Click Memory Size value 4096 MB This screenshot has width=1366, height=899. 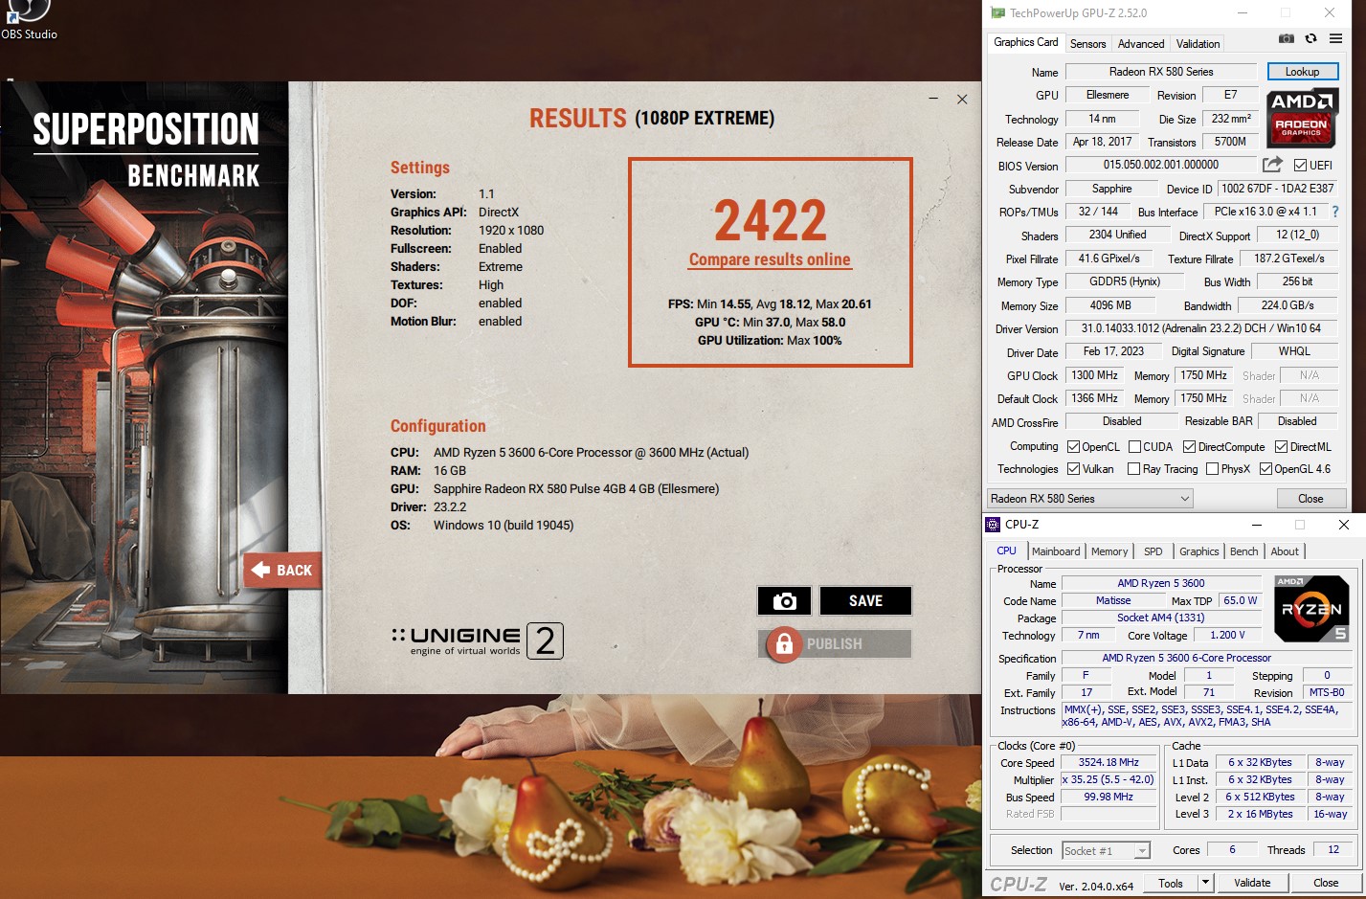tap(1109, 305)
